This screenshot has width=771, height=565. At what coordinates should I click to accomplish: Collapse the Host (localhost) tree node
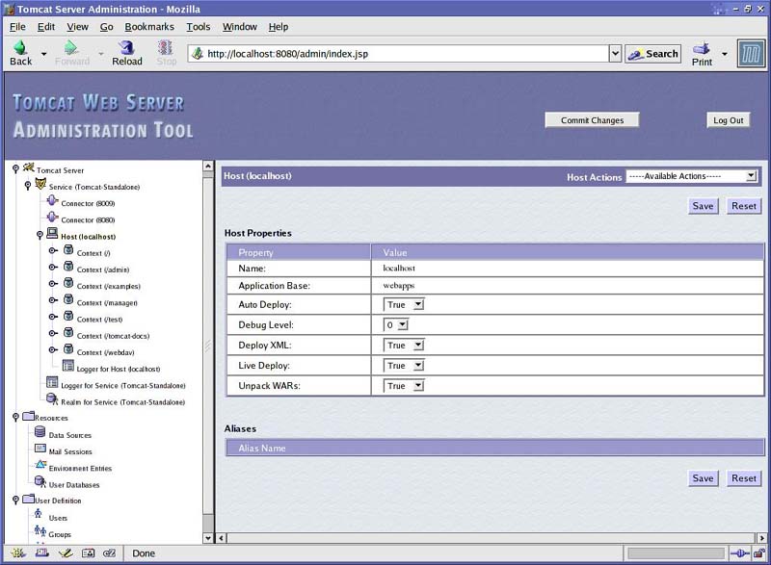(x=40, y=235)
